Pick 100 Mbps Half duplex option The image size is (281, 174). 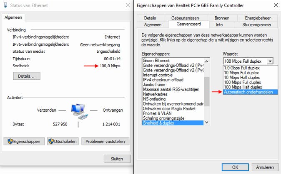point(243,87)
